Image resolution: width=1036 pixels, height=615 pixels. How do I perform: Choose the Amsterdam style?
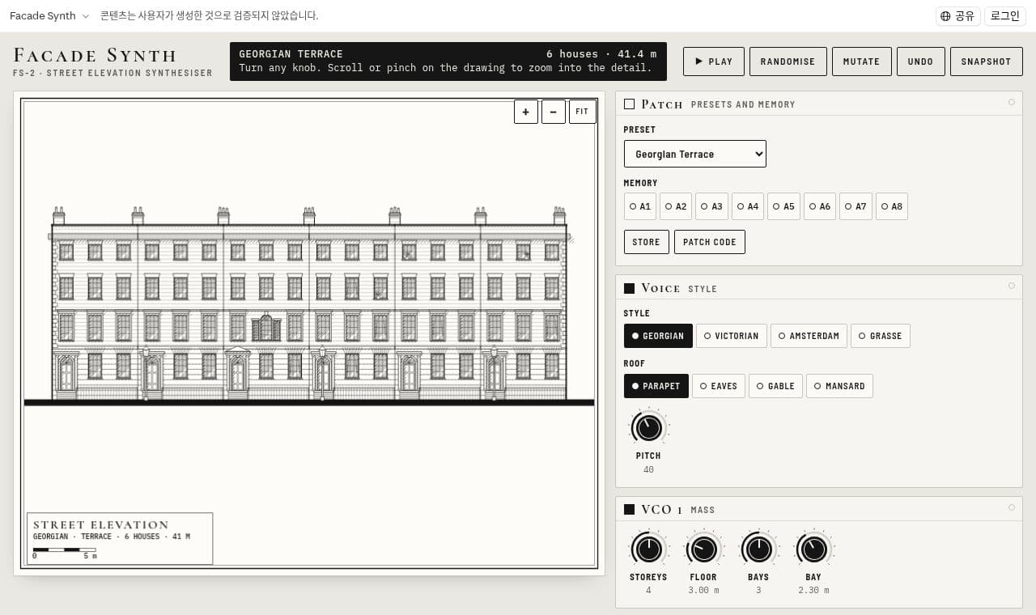tap(809, 336)
